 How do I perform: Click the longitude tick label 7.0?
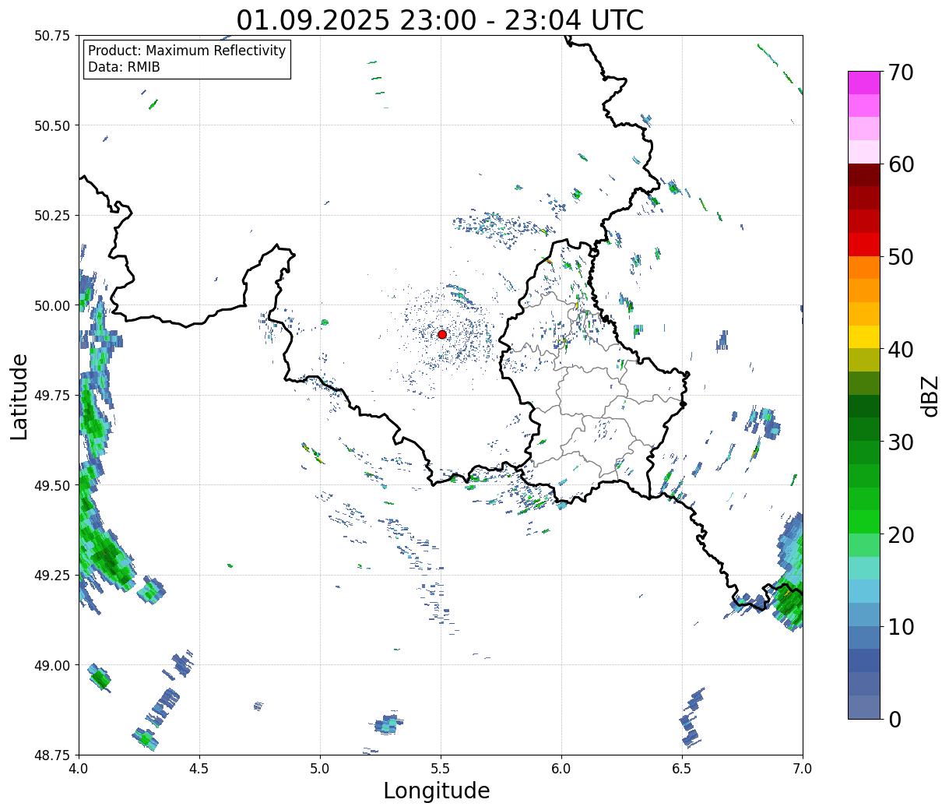tap(803, 768)
